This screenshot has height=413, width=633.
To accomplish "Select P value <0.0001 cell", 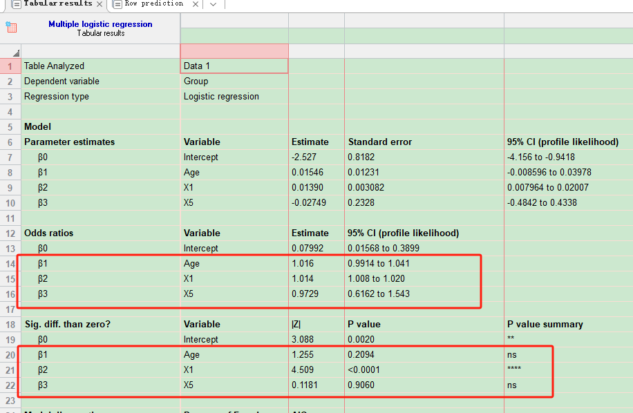I will tap(424, 370).
